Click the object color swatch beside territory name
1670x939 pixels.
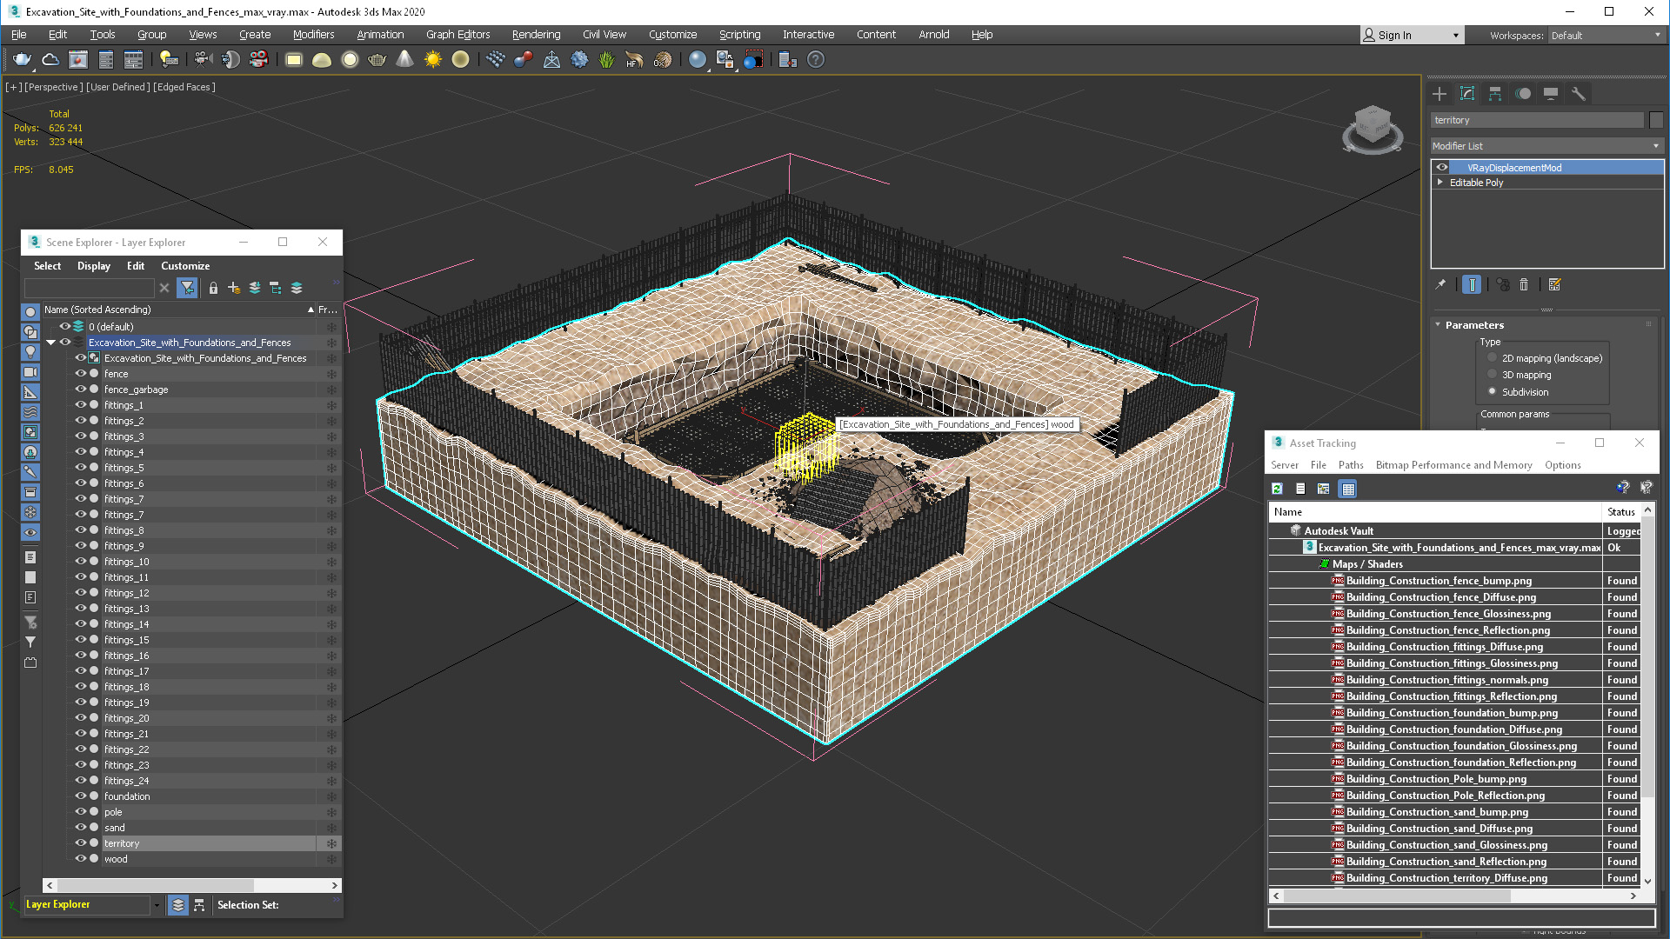(1656, 120)
